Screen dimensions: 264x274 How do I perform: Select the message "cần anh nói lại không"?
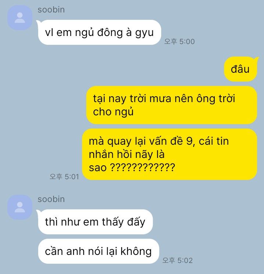click(98, 251)
